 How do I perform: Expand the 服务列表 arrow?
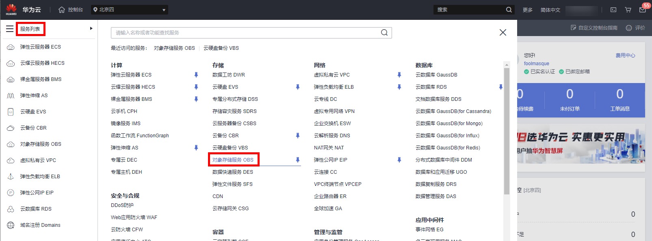coord(91,28)
